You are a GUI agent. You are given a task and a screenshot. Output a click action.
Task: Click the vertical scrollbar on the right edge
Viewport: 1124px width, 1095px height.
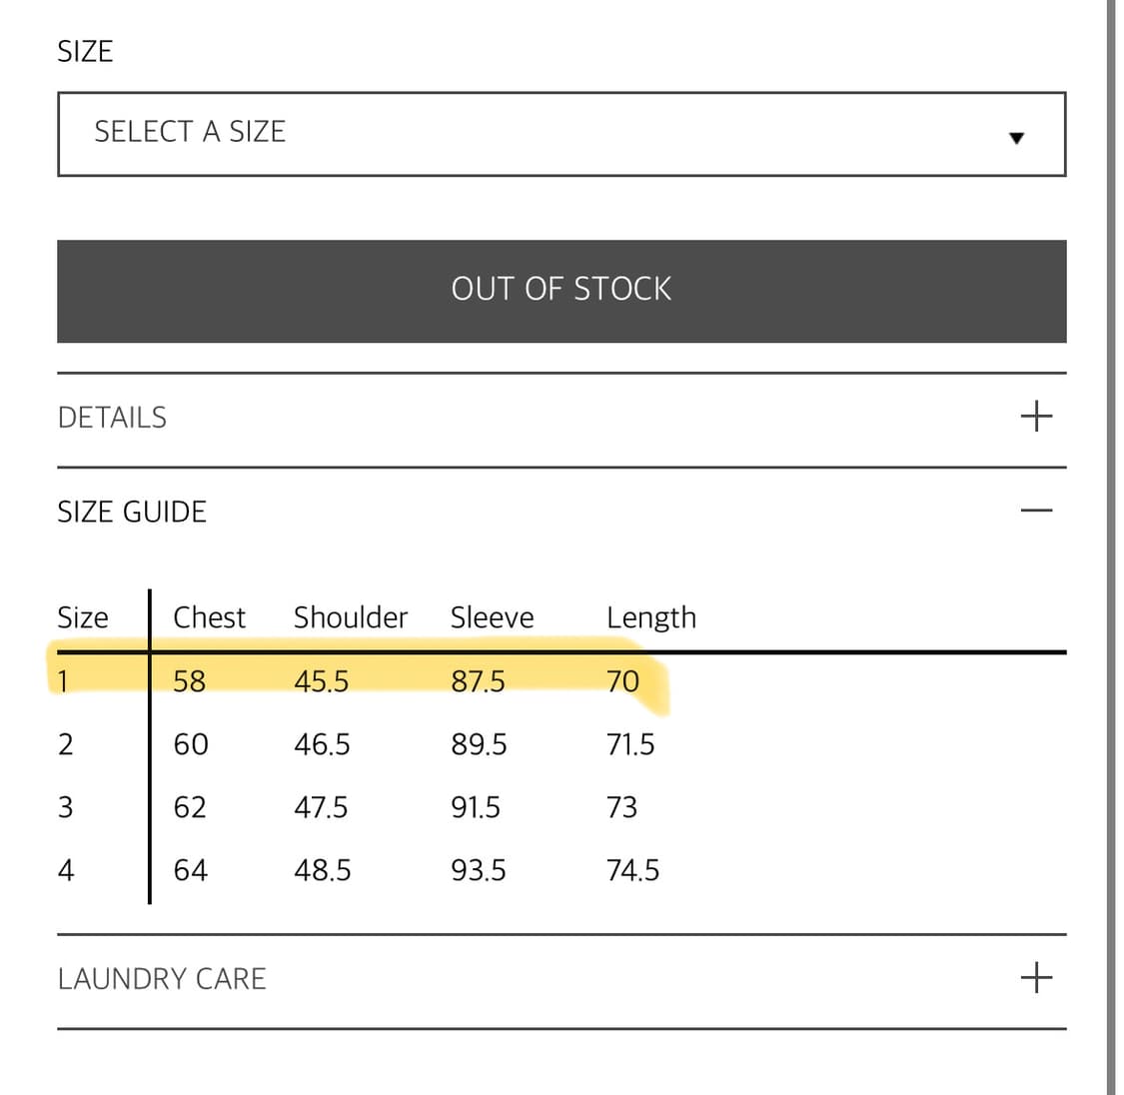(x=1110, y=547)
